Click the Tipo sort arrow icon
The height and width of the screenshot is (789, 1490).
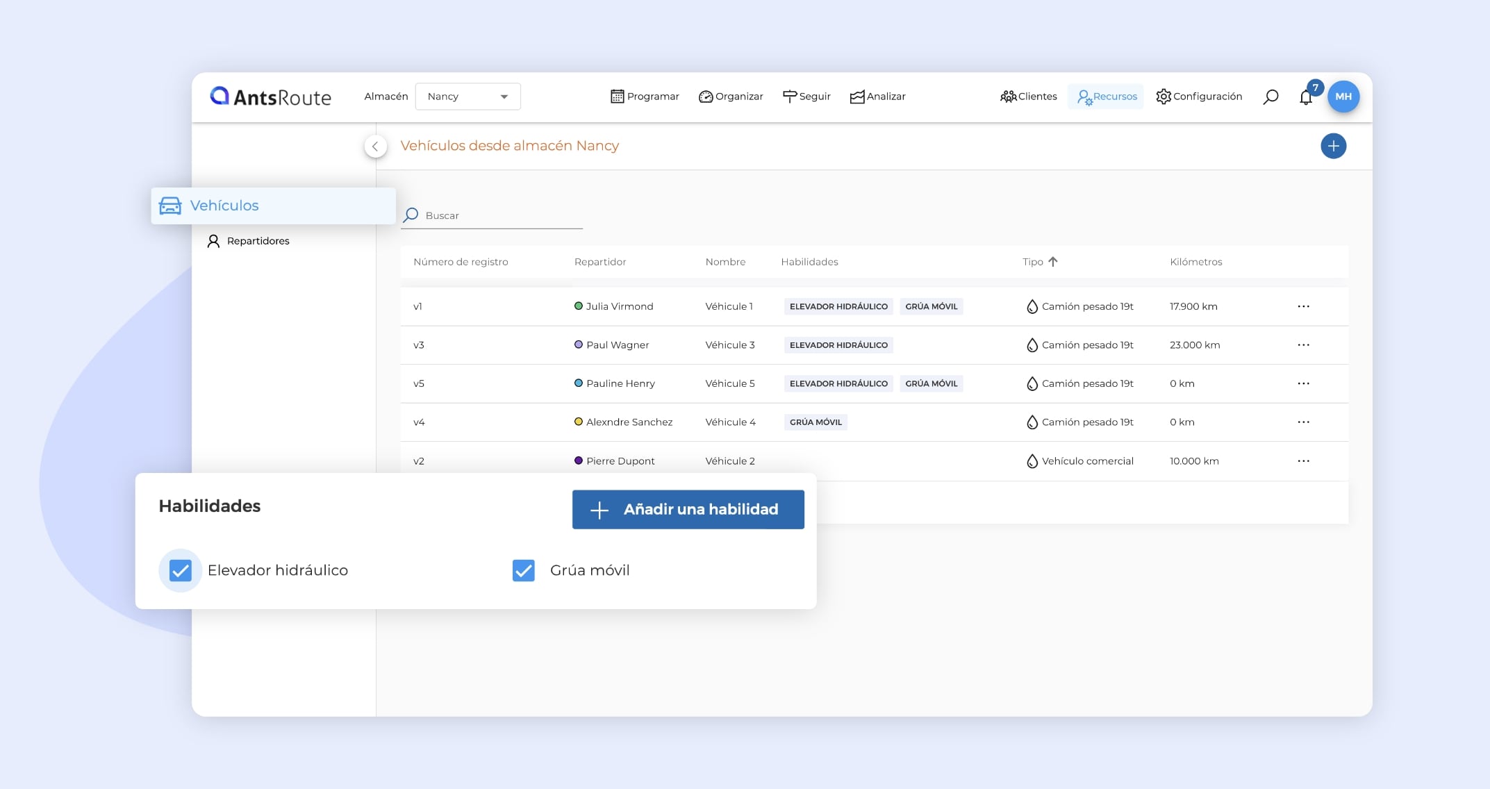click(x=1053, y=262)
